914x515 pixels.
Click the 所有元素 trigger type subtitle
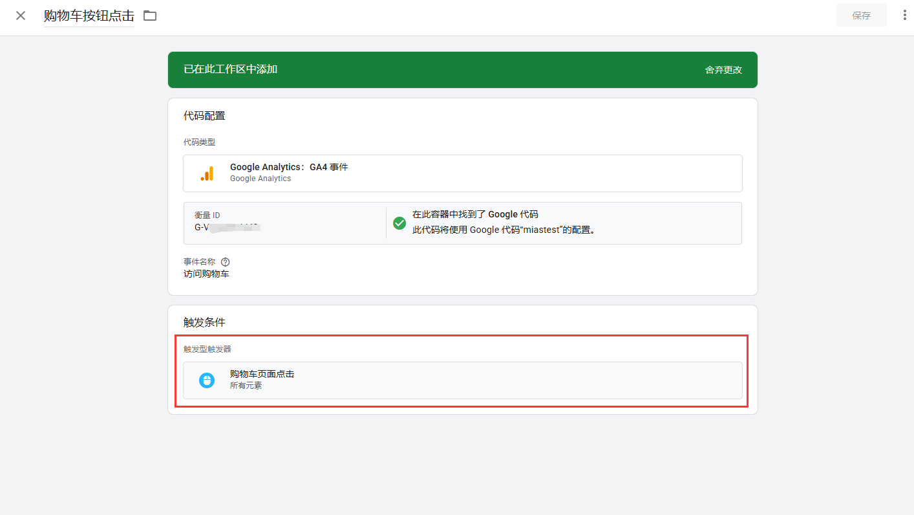[246, 386]
